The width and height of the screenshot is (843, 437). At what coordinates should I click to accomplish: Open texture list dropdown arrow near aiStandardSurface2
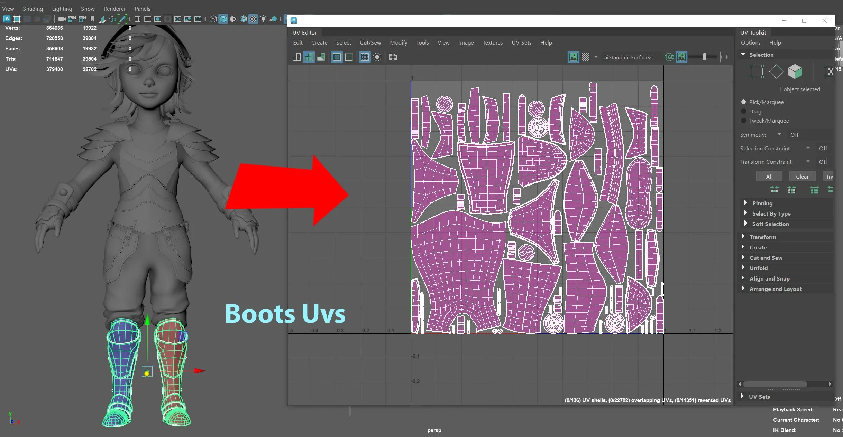click(x=596, y=57)
